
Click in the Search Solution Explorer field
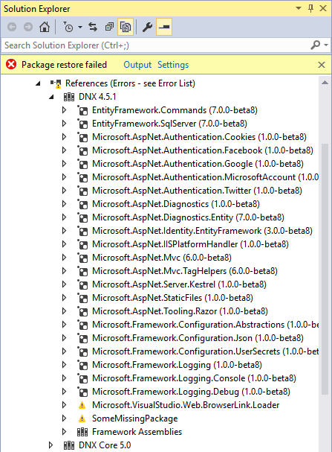point(155,45)
